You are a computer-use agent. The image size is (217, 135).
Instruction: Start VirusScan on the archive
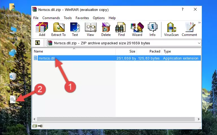pos(171,29)
